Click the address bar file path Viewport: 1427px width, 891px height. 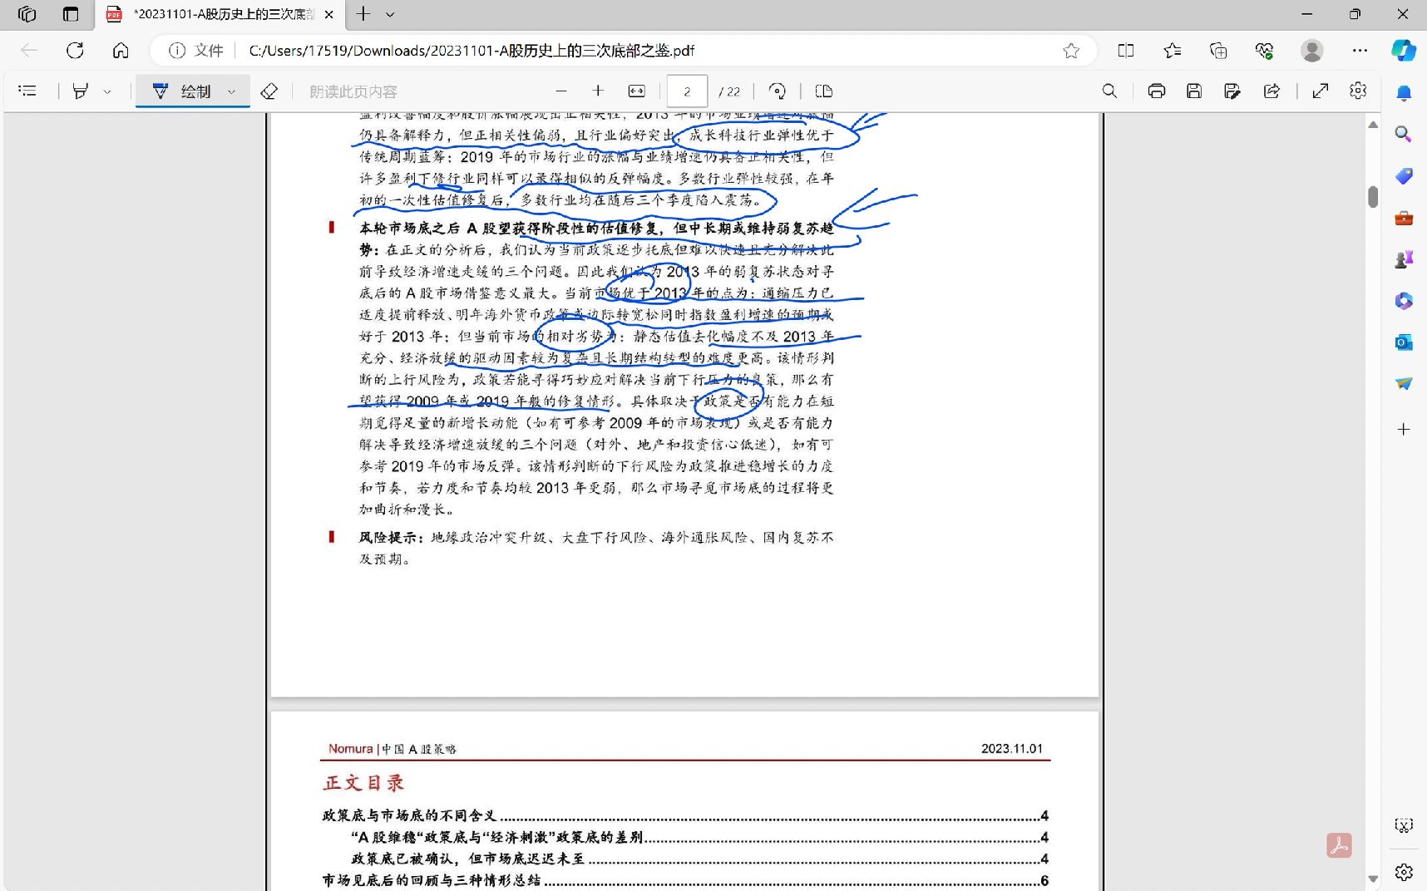pyautogui.click(x=472, y=51)
